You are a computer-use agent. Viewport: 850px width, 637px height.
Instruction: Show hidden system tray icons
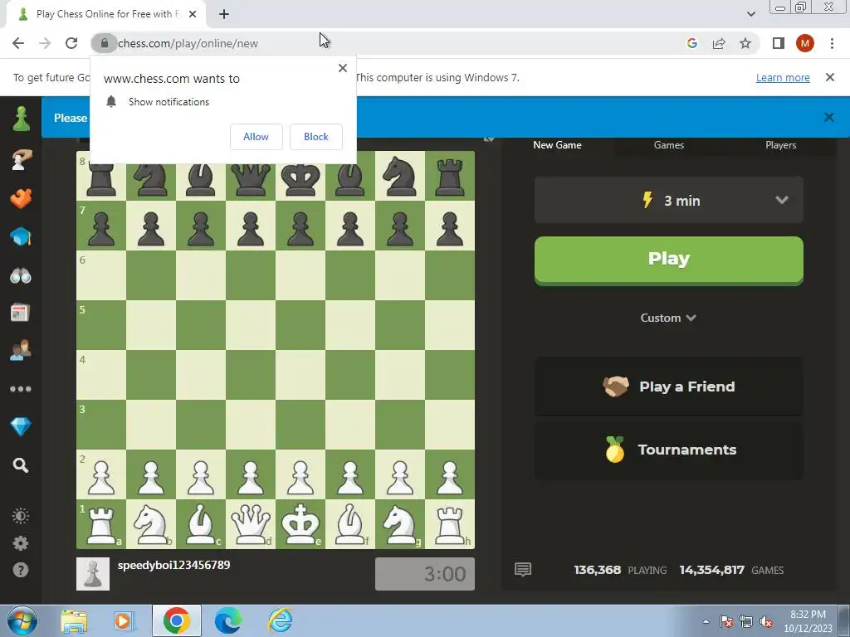click(x=706, y=622)
